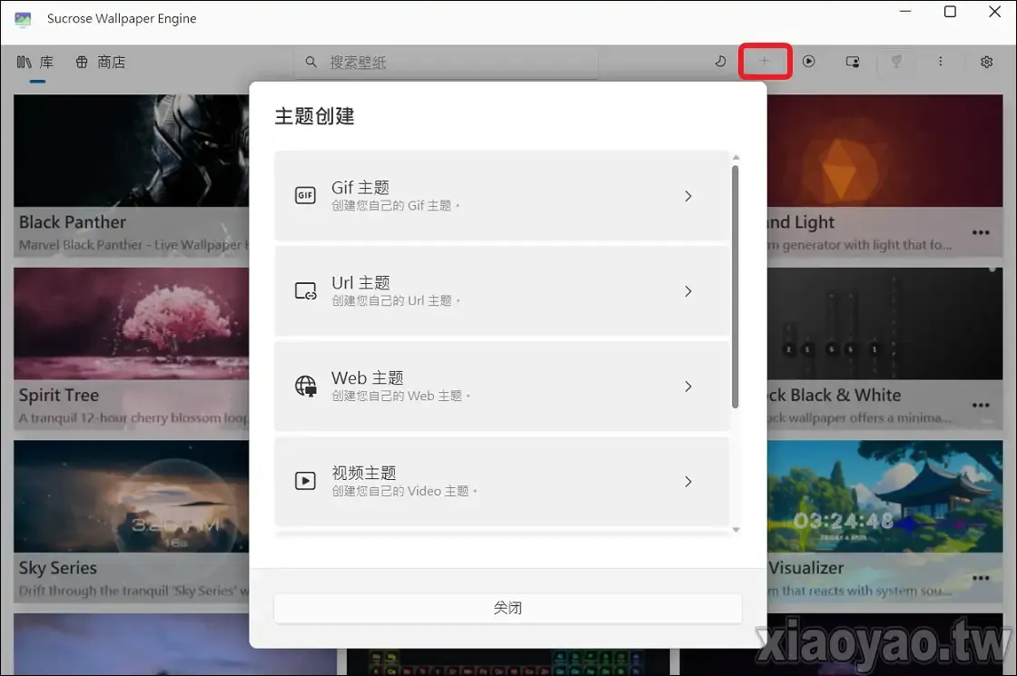Select the Gif 主题 option

(502, 196)
